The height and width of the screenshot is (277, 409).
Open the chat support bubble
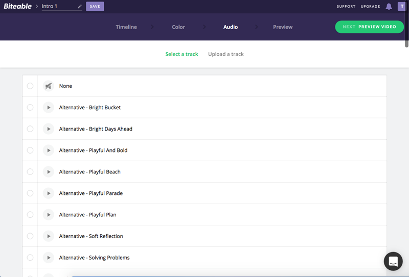393,261
